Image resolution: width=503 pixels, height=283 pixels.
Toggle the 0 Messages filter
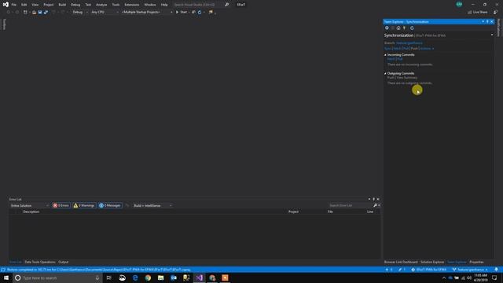point(110,205)
